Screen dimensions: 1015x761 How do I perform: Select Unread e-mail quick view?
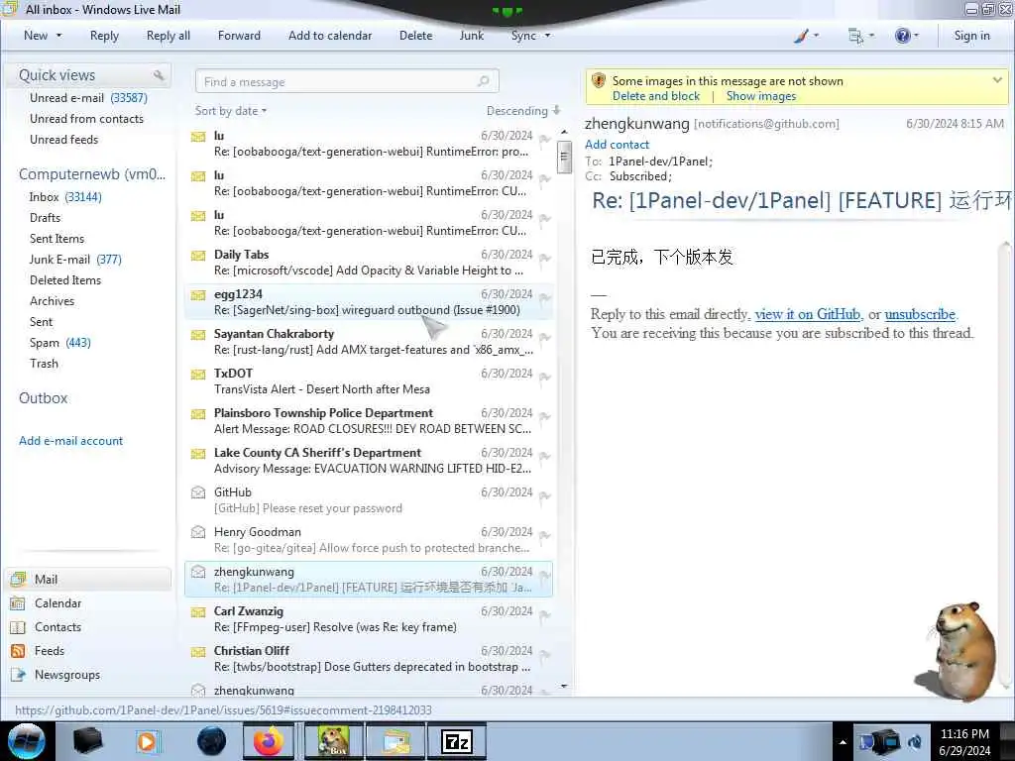[88, 98]
